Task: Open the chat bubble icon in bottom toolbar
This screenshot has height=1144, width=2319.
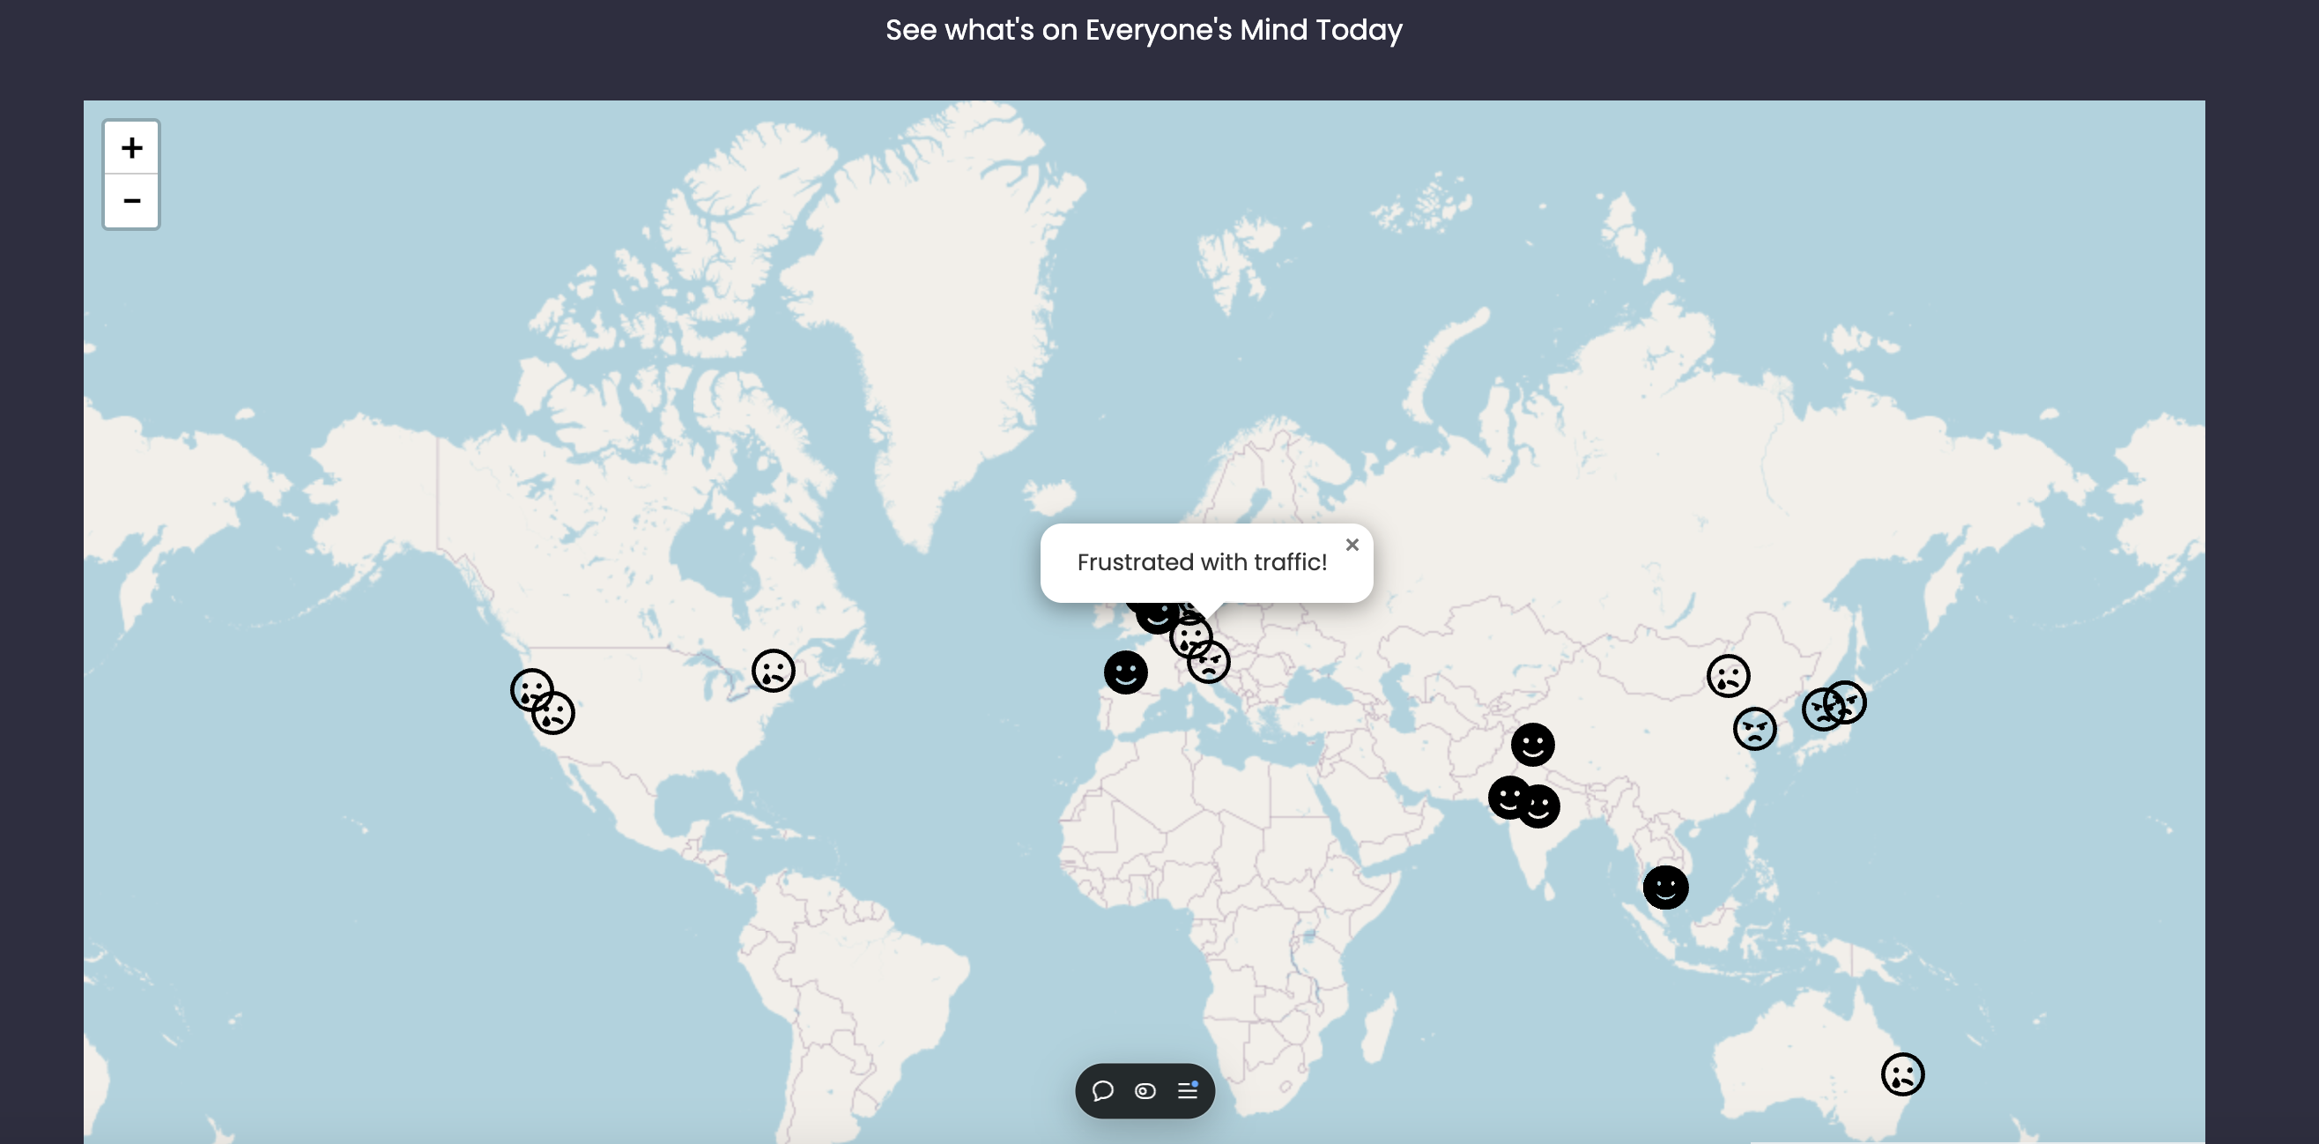Action: [1103, 1091]
